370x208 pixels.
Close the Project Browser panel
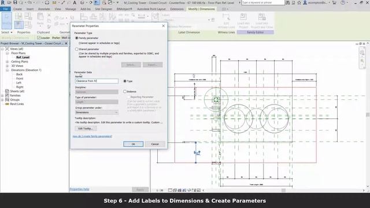click(66, 43)
